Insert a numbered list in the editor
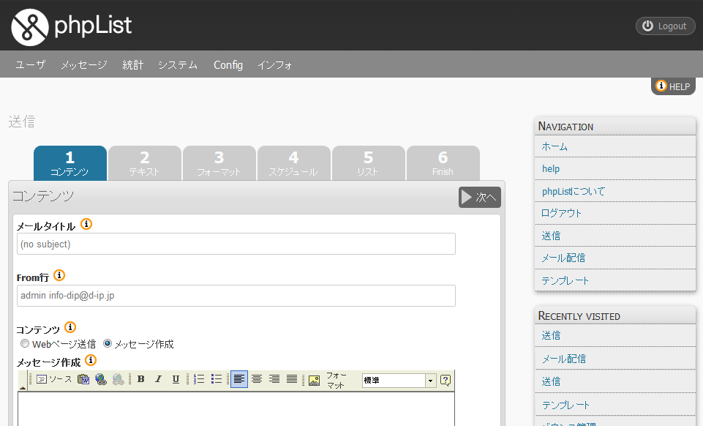 pyautogui.click(x=199, y=379)
